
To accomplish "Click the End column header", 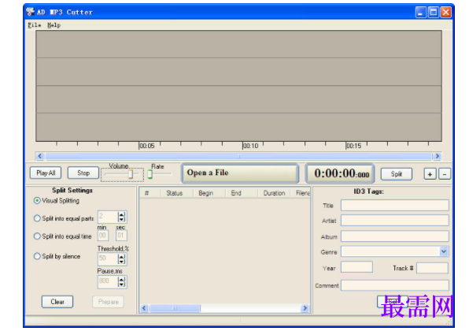I will 242,193.
